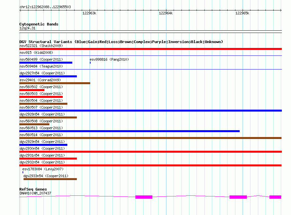Click the nsv560502 (Cooper2011) red bar
291x215 pixels.
[32, 90]
